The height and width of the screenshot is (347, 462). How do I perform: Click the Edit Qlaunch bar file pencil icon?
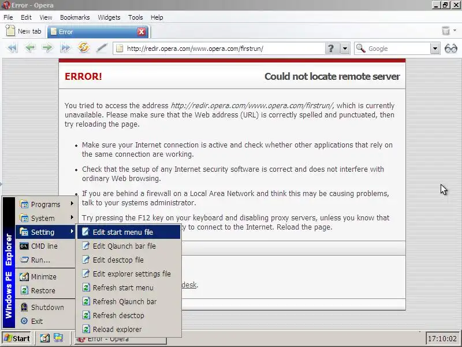tap(85, 245)
